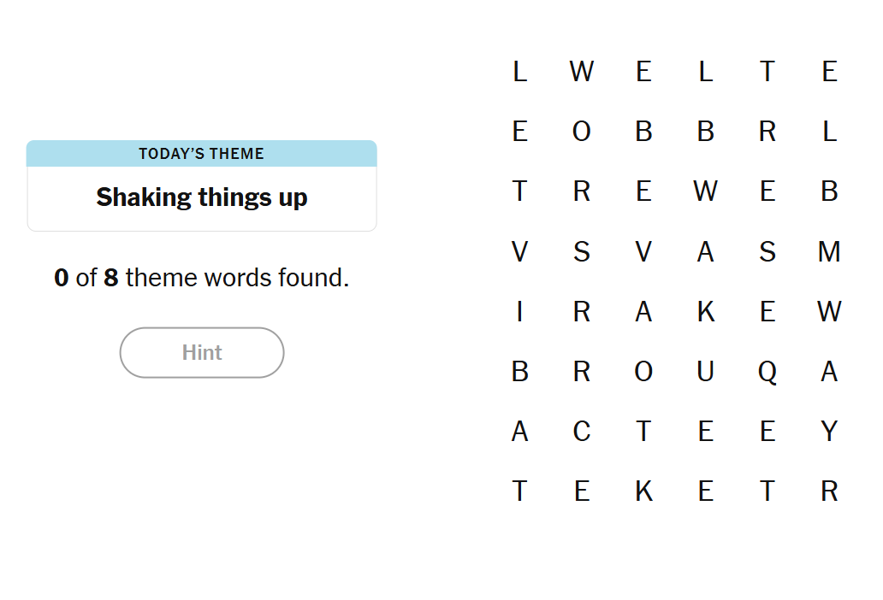Click the bottom-right letter R

(829, 491)
